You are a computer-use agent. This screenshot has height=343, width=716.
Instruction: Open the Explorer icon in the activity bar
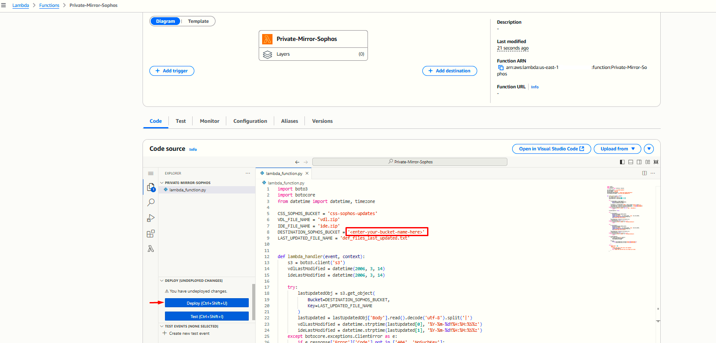click(x=151, y=187)
